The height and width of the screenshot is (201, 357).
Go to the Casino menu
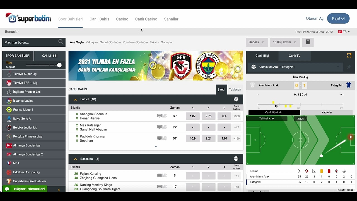122,19
